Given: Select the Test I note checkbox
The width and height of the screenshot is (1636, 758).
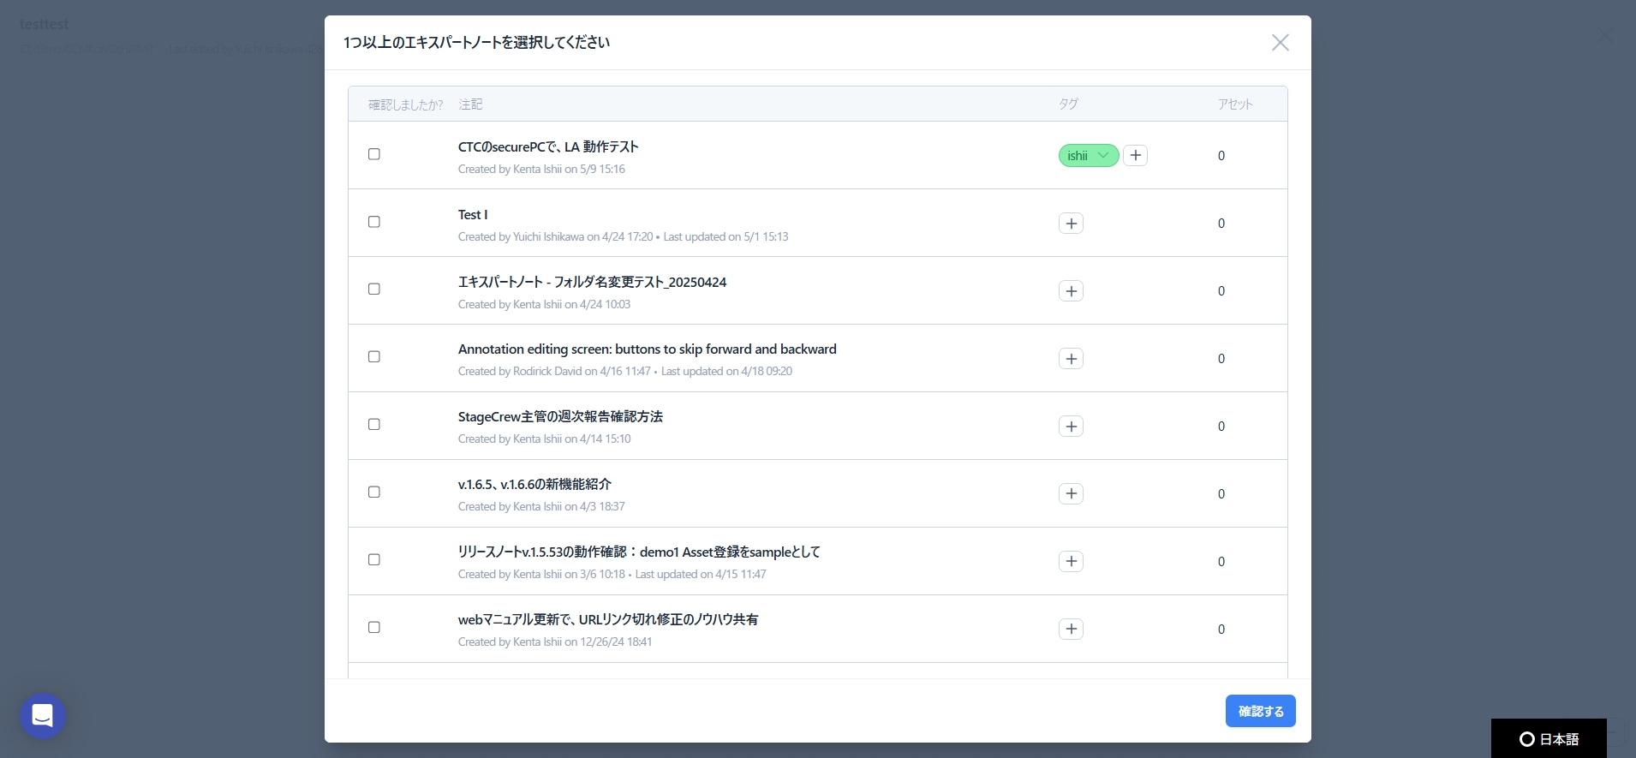Looking at the screenshot, I should [374, 222].
